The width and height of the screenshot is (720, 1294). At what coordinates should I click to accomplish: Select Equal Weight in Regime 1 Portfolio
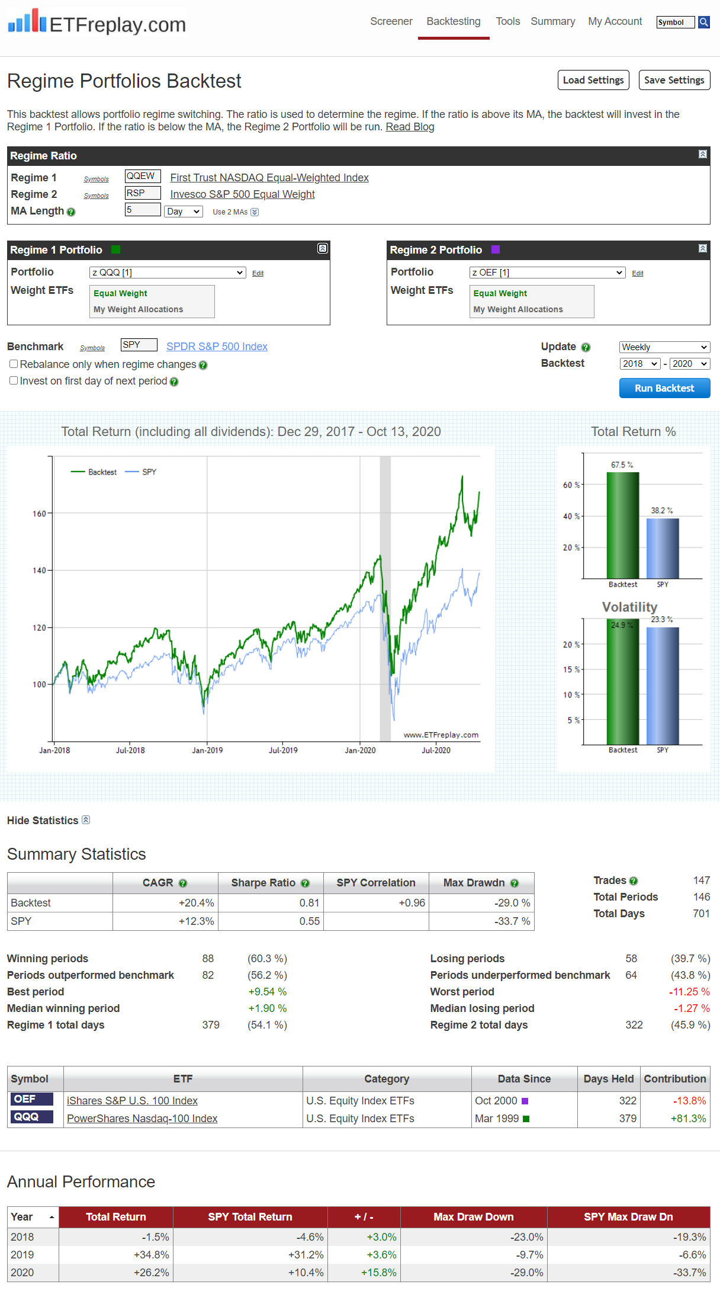(x=120, y=293)
